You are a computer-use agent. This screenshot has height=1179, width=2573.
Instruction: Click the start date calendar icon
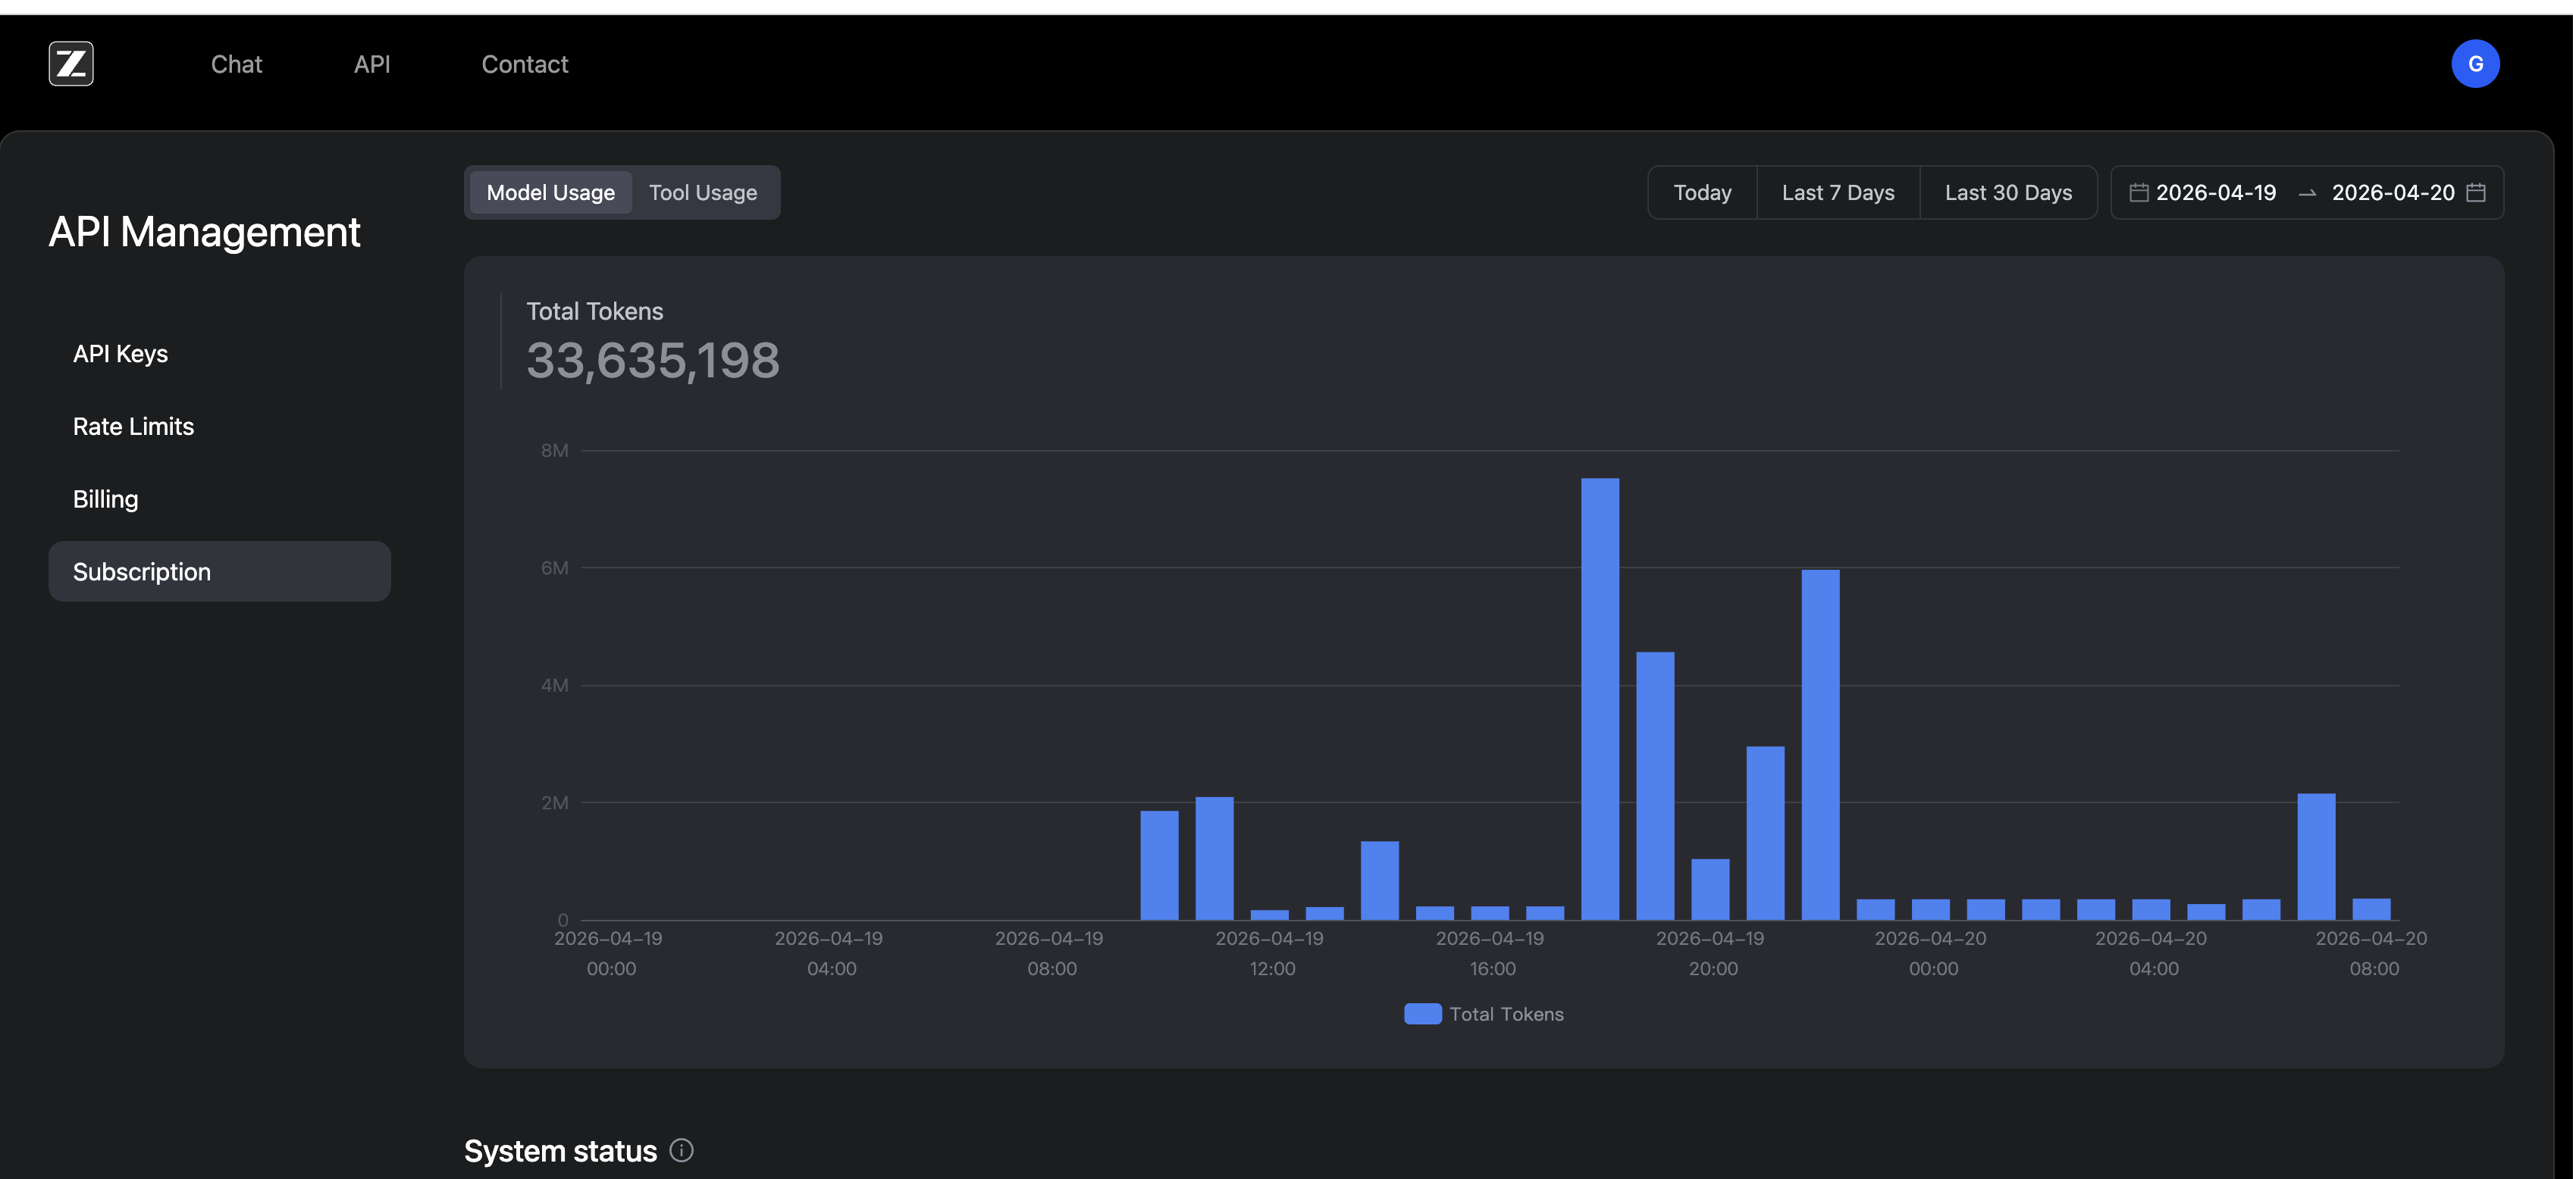coord(2139,192)
